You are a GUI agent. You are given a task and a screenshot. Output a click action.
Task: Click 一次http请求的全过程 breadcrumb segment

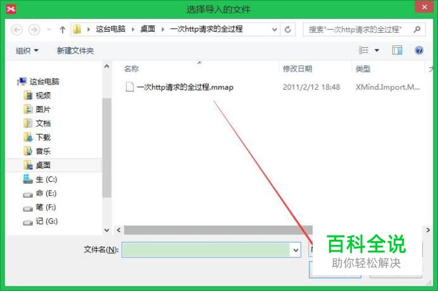pos(206,29)
